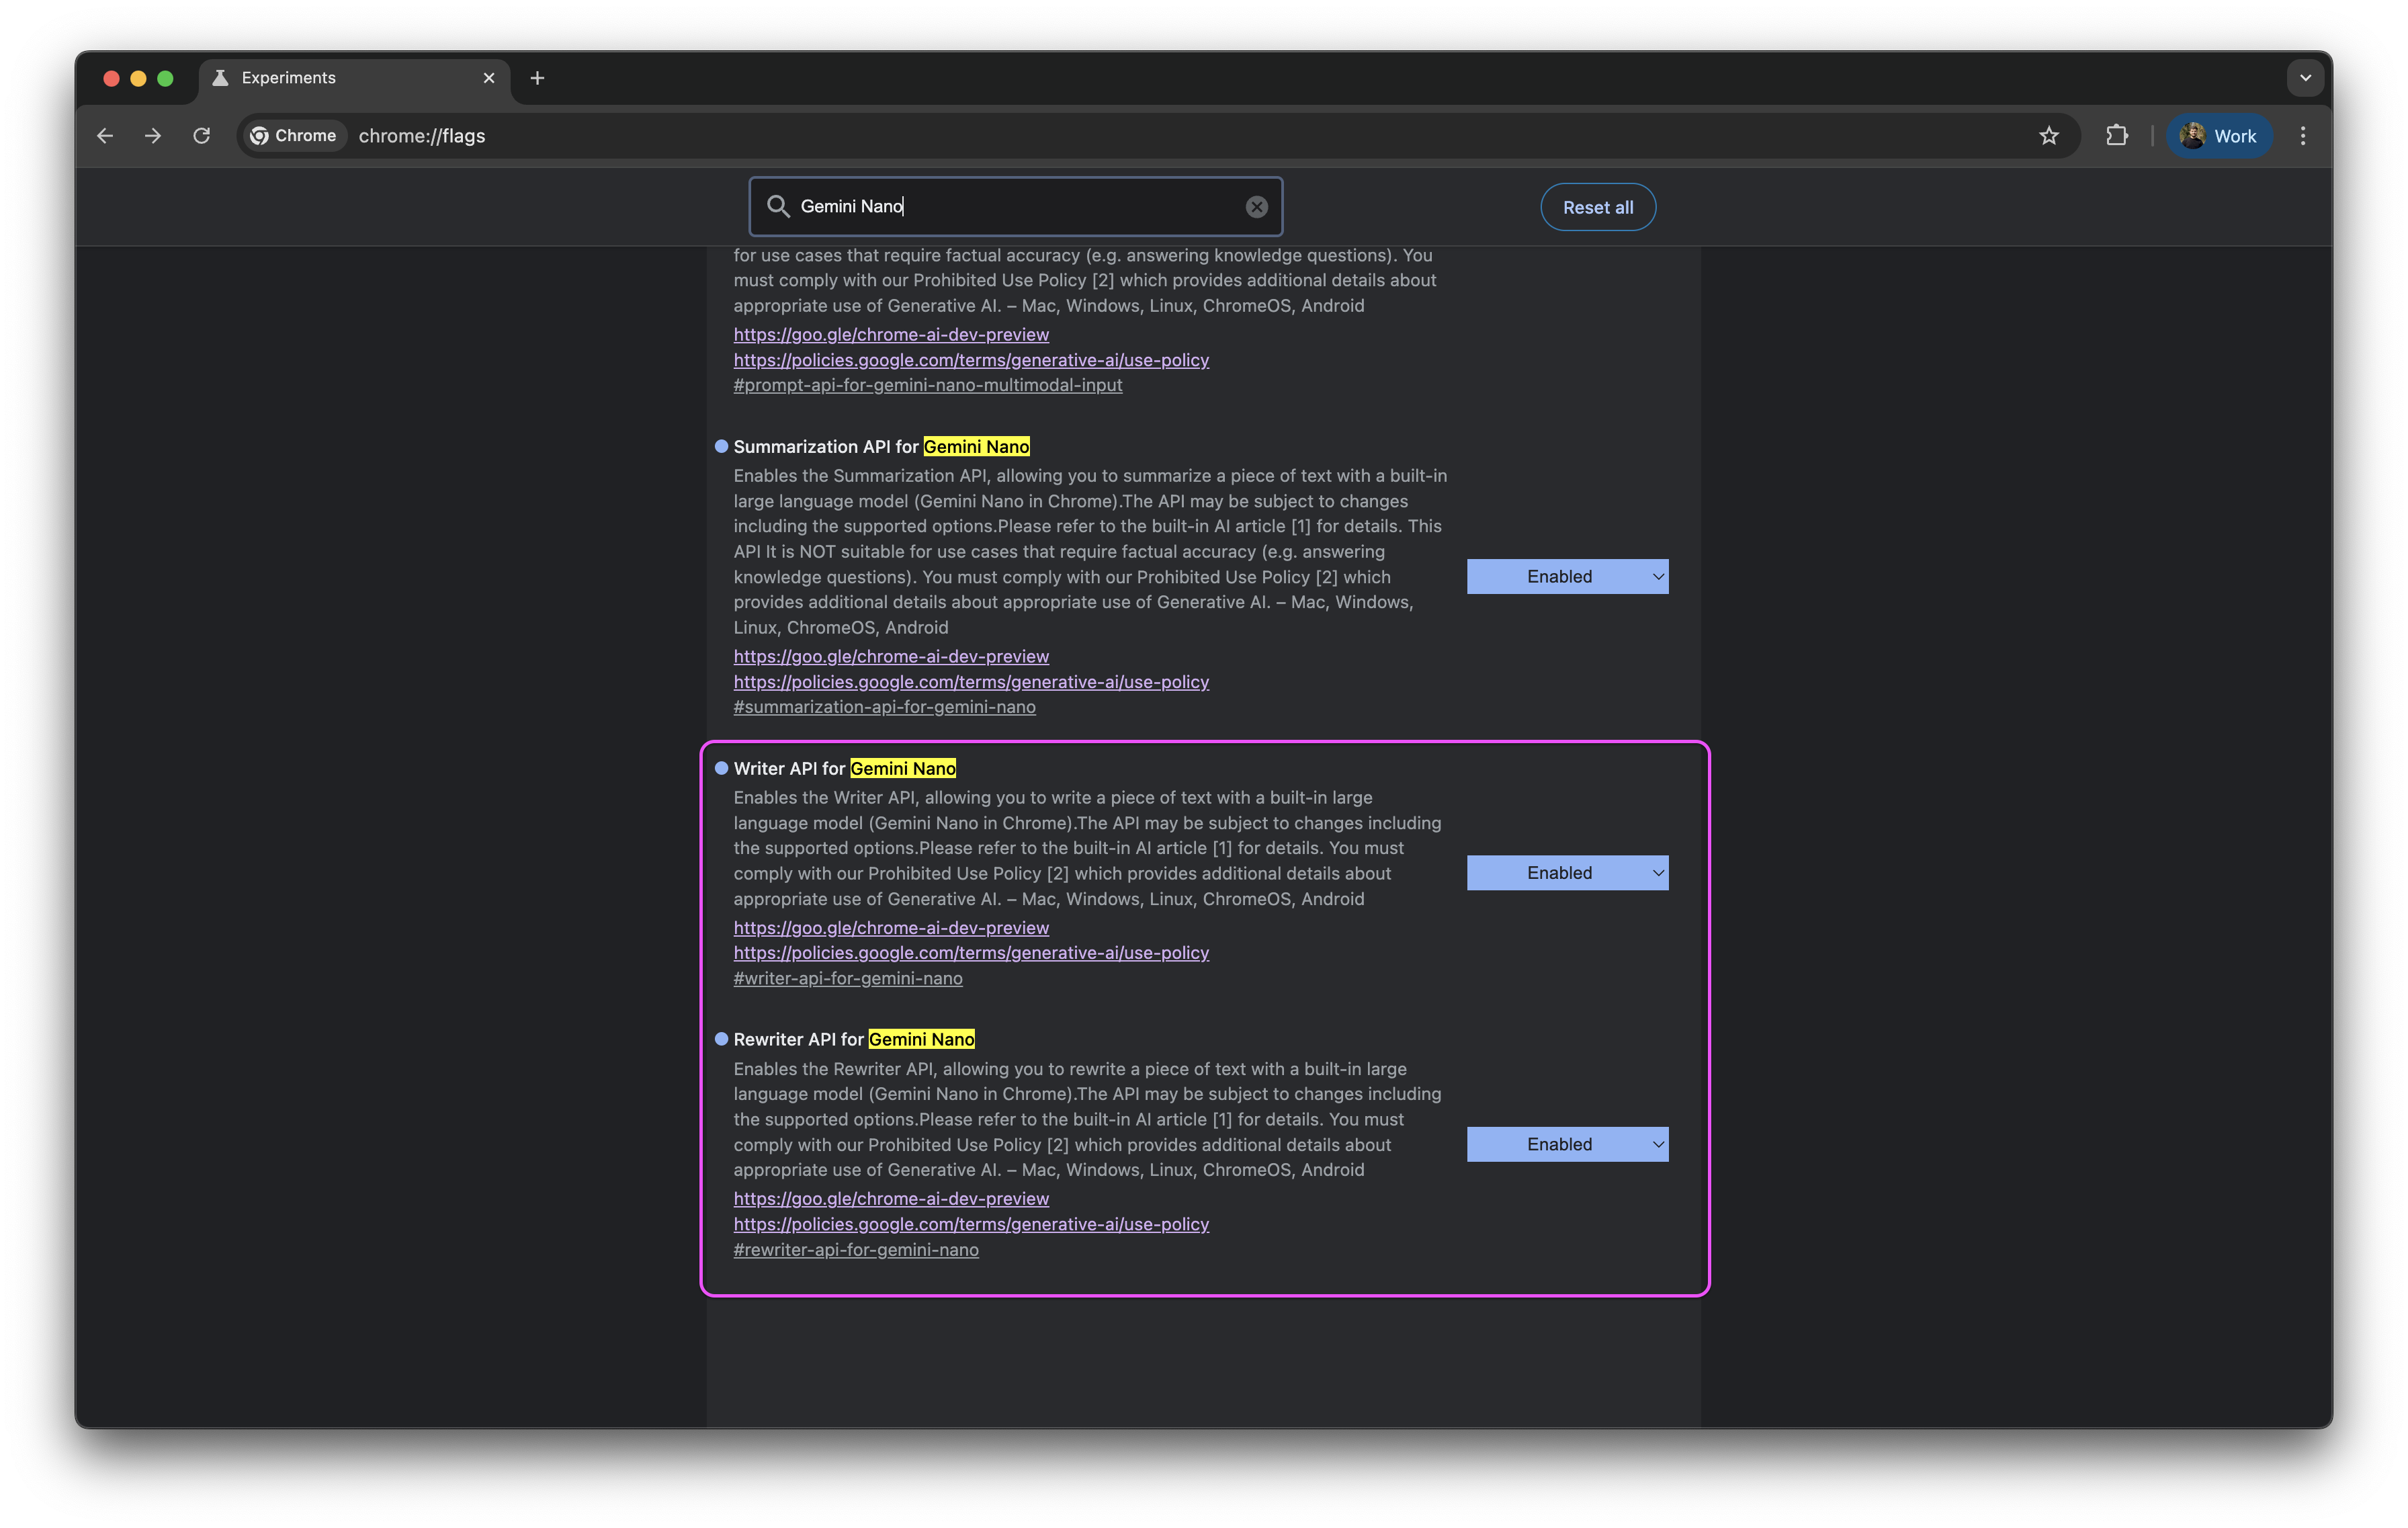Open #writer-api-for-gemini-nano anchor link
The height and width of the screenshot is (1528, 2408).
coord(848,979)
